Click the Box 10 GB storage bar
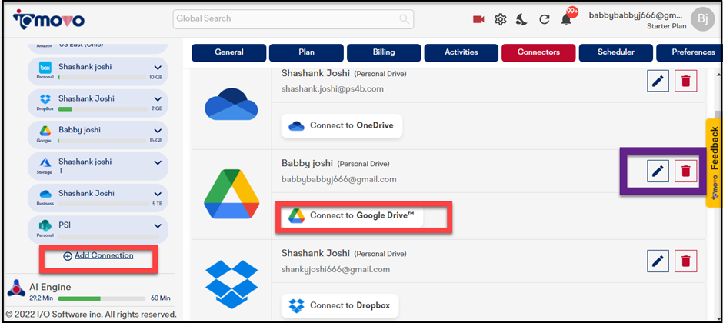The height and width of the screenshot is (323, 723). (x=102, y=78)
